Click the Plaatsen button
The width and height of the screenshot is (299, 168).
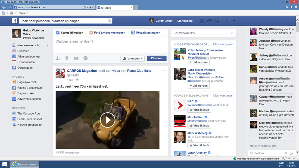(157, 58)
